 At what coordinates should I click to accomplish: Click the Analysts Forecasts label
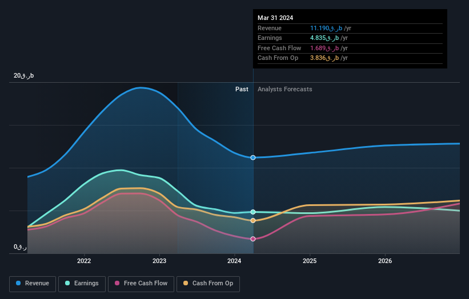pyautogui.click(x=284, y=89)
